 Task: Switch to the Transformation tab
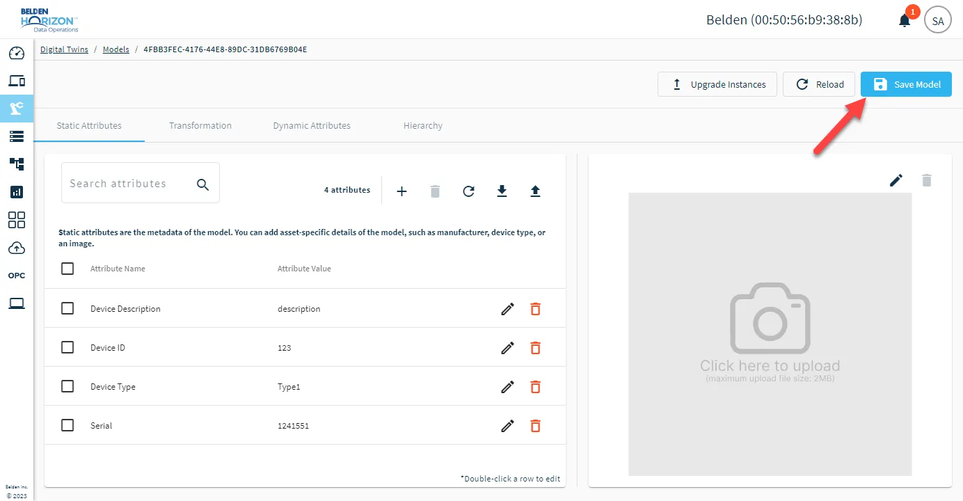[x=200, y=126]
